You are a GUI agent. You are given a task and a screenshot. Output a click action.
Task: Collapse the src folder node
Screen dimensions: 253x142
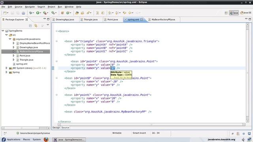pos(6,35)
